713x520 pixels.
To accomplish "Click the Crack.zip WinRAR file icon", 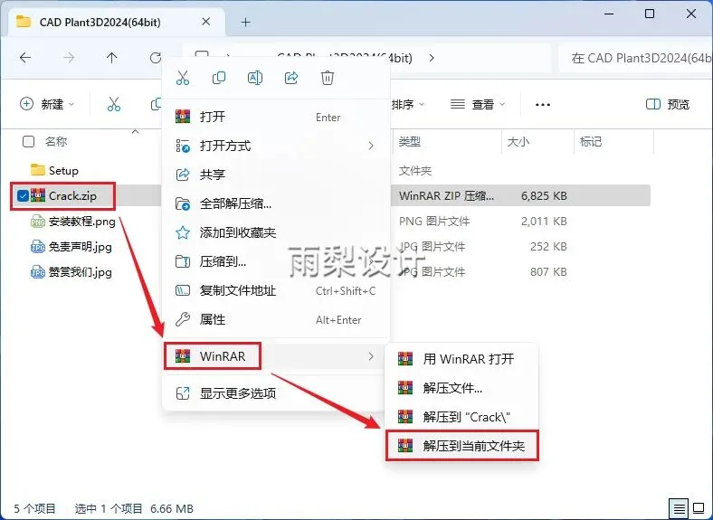I will coord(38,195).
